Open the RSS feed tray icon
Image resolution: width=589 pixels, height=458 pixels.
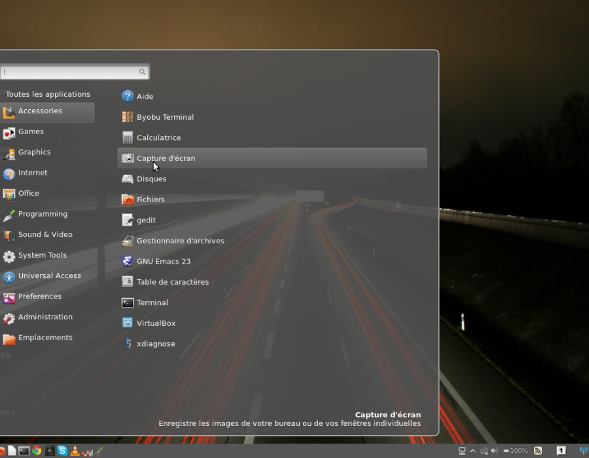pos(538,451)
